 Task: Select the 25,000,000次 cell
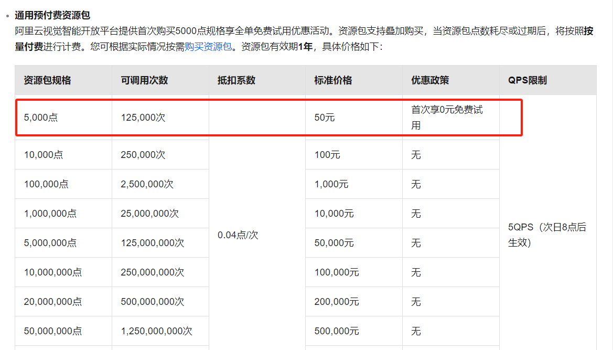[160, 213]
